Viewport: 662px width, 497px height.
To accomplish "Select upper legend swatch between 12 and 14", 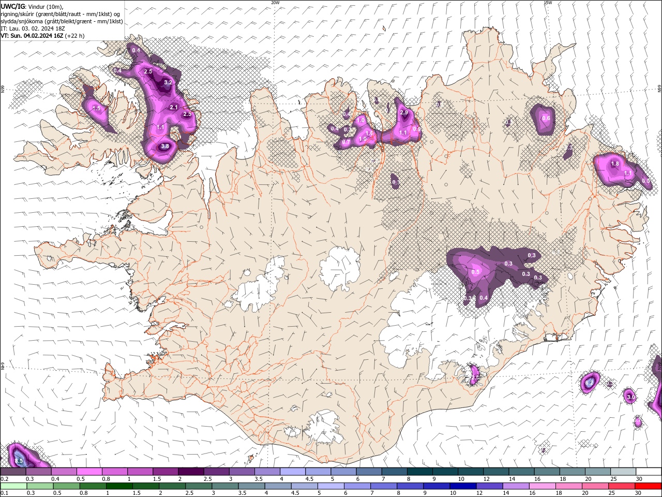I will (496, 471).
